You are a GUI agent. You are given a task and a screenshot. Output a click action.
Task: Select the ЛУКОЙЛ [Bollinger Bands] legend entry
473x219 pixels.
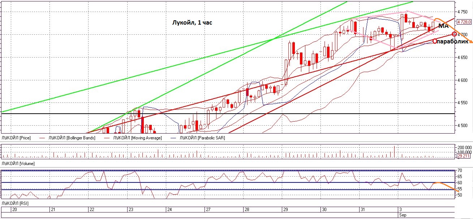(72, 138)
